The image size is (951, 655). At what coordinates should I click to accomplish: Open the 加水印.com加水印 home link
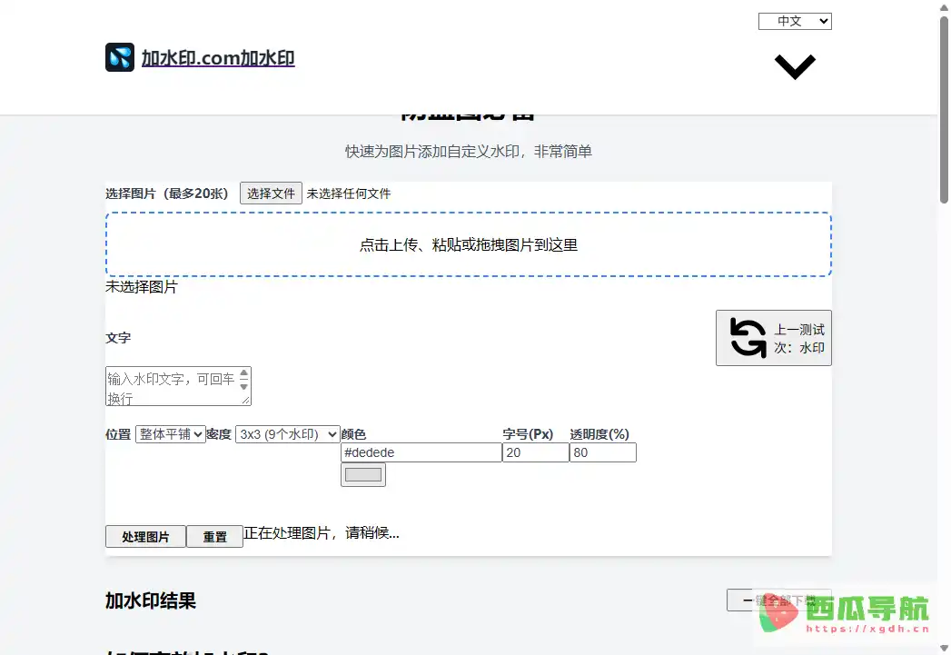coord(218,58)
